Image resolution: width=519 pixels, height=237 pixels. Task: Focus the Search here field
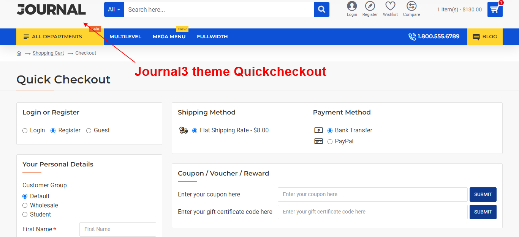(219, 9)
